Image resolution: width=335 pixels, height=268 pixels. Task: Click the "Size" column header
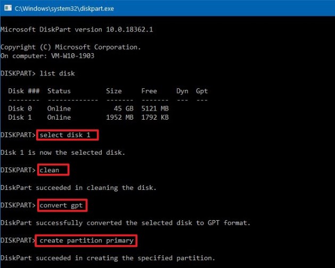pyautogui.click(x=113, y=91)
